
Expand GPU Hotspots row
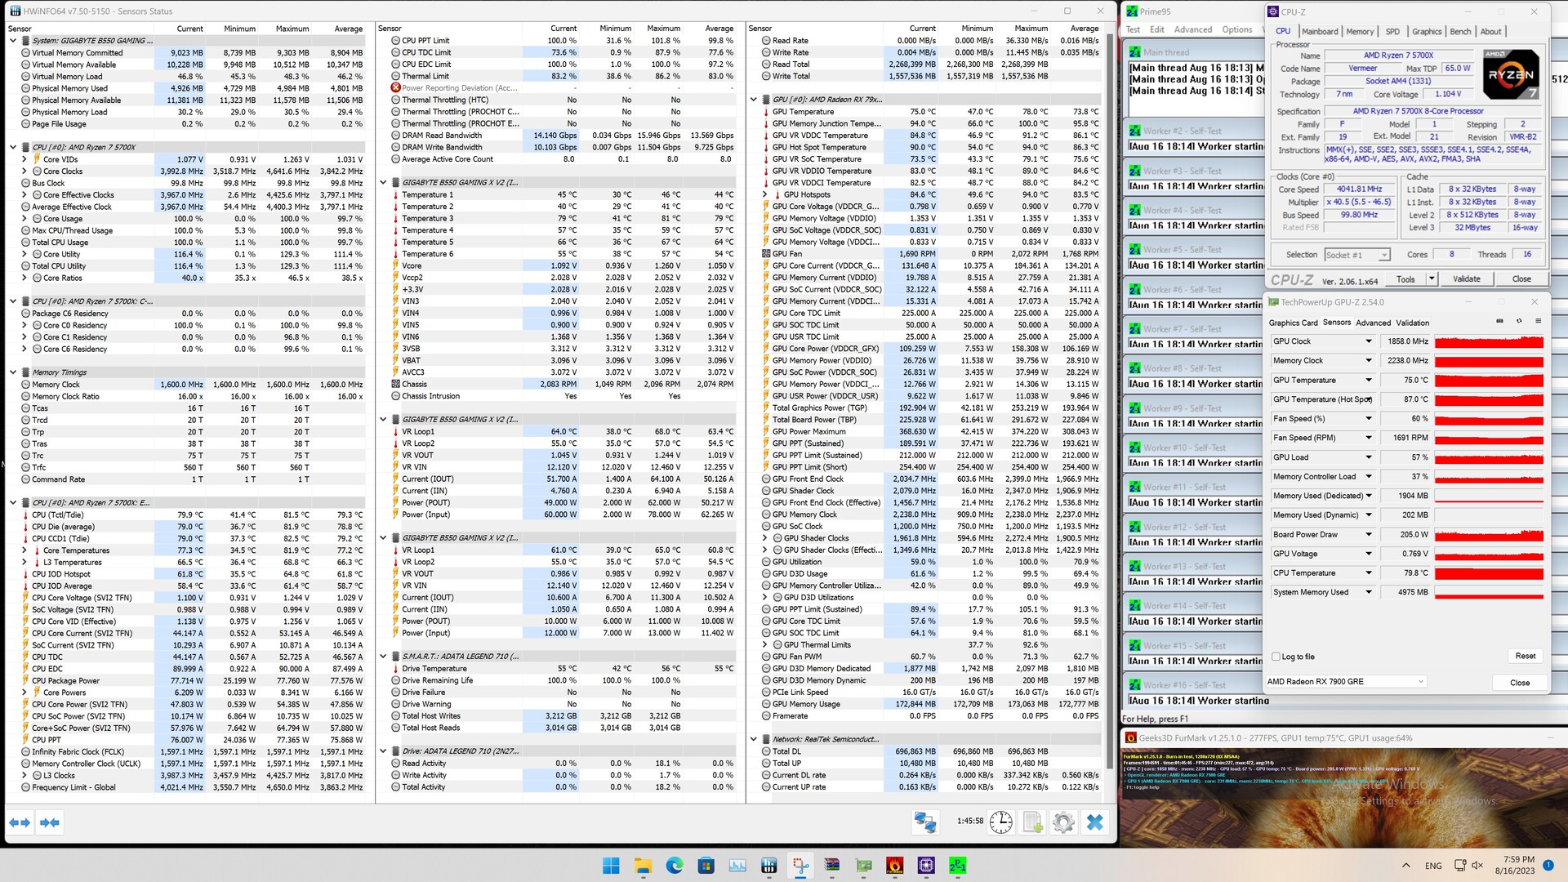pos(765,194)
